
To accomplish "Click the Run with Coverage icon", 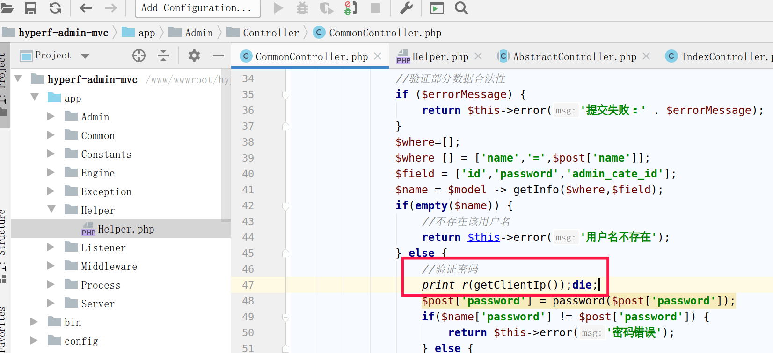I will point(326,8).
